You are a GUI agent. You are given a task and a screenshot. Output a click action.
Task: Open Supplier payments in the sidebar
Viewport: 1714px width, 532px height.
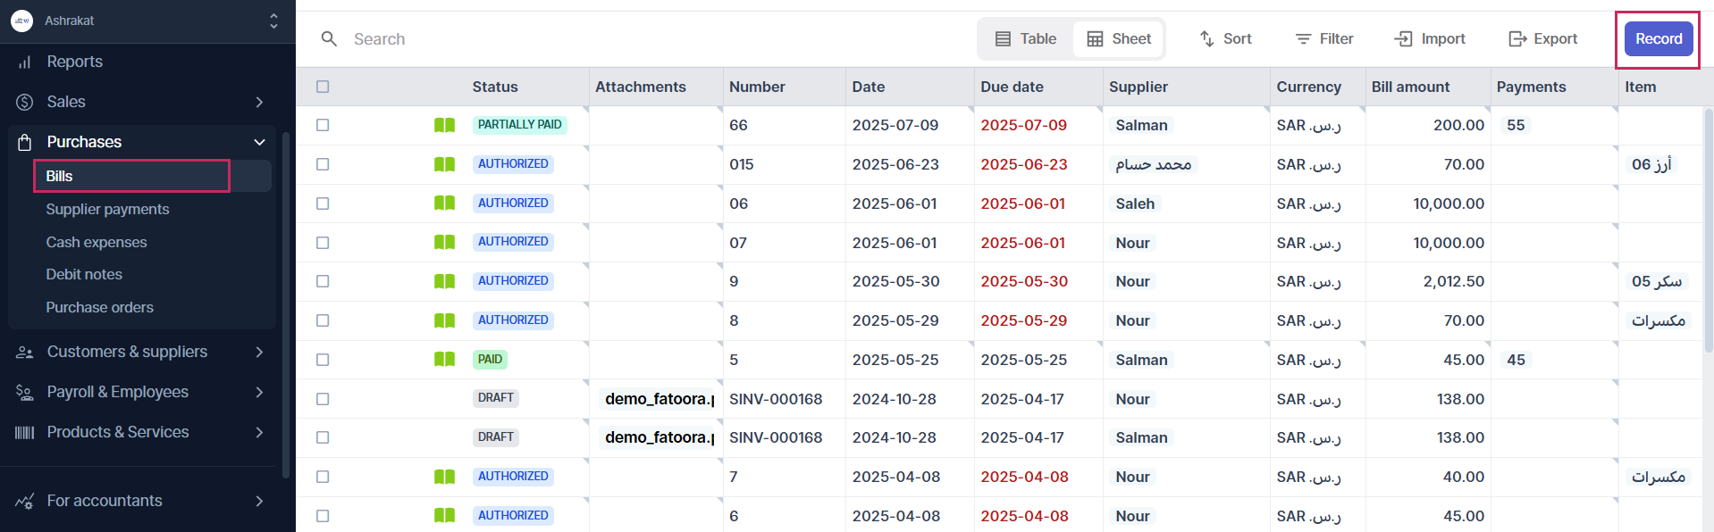(107, 209)
